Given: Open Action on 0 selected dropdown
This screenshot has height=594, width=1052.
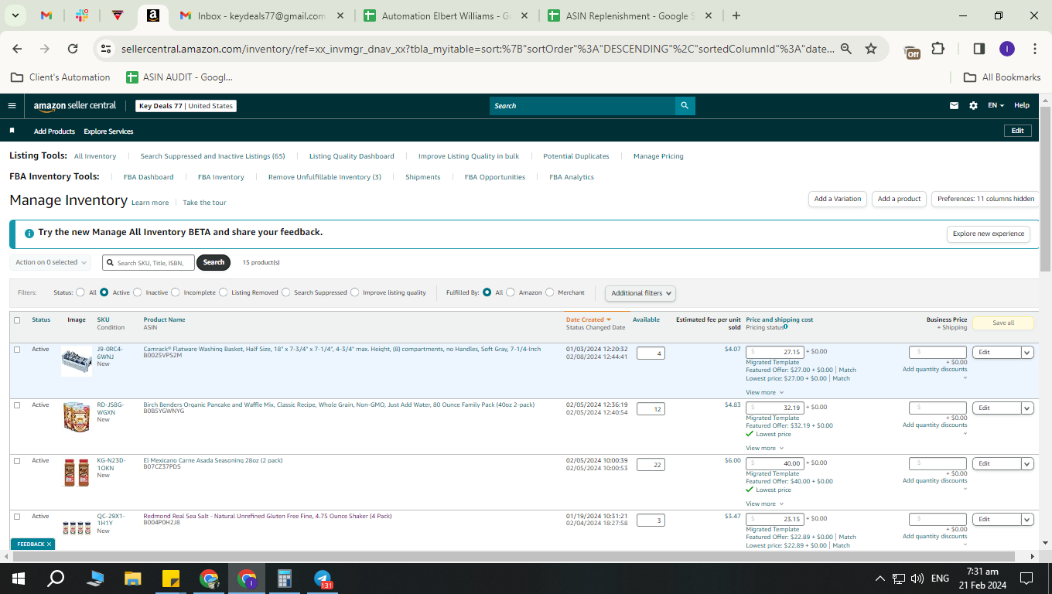Looking at the screenshot, I should coord(50,262).
